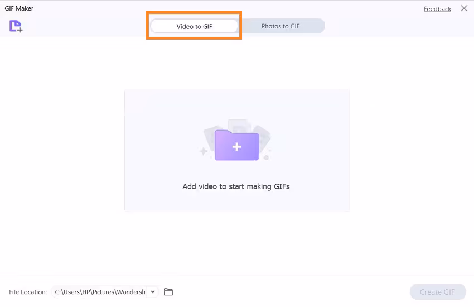Click the empty title bar beside GIF Maker
Image resolution: width=474 pixels, height=307 pixels.
223,8
